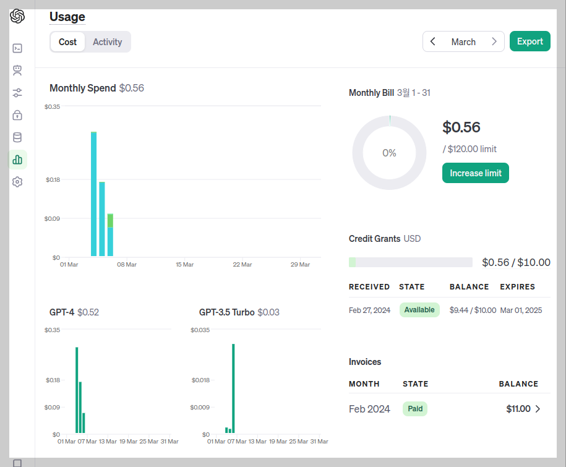This screenshot has height=467, width=566.
Task: Click the Mar 01, 2025 expiry date
Action: tap(521, 311)
